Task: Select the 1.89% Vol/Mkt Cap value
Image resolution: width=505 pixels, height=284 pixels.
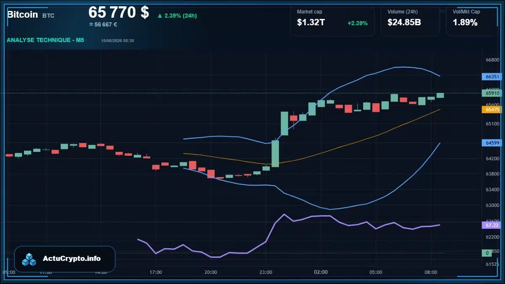Action: click(465, 23)
